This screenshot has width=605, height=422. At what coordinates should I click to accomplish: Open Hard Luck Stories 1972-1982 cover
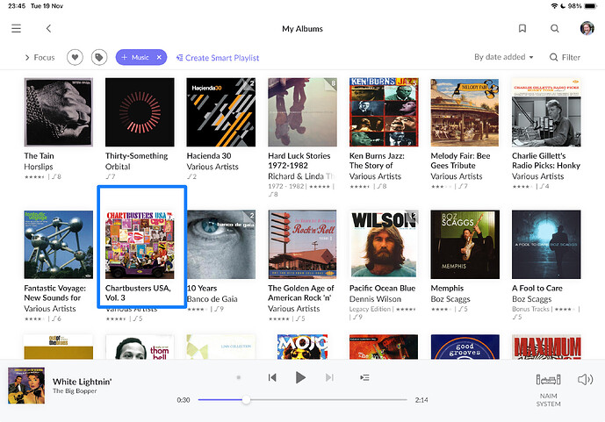(x=302, y=112)
